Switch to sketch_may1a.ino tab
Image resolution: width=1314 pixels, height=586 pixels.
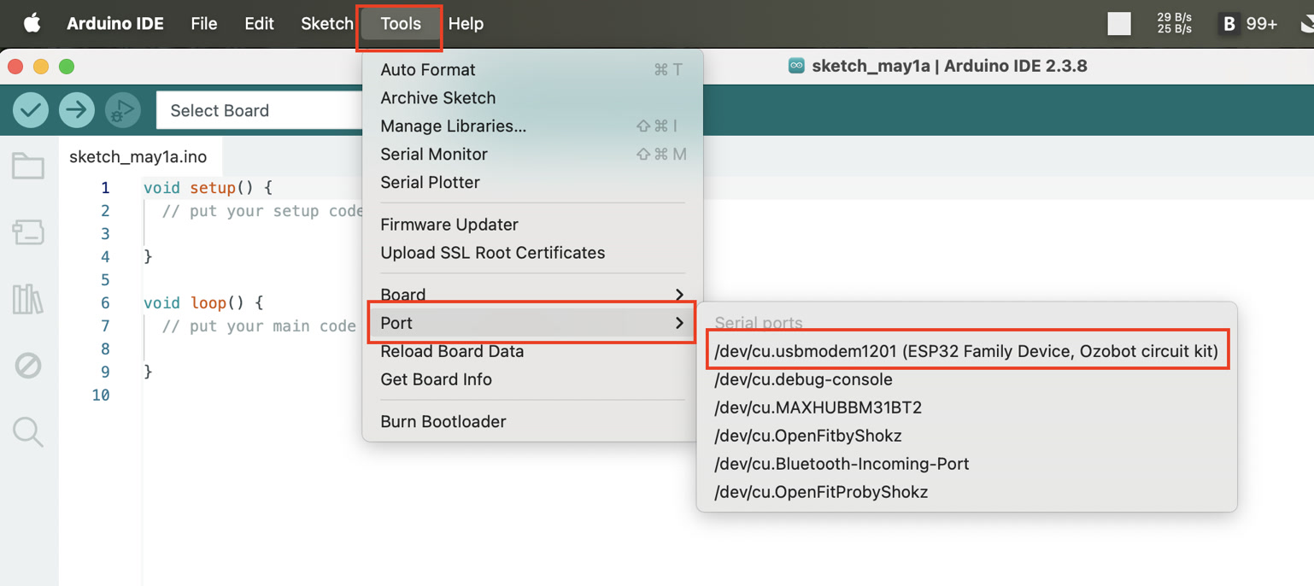coord(138,157)
